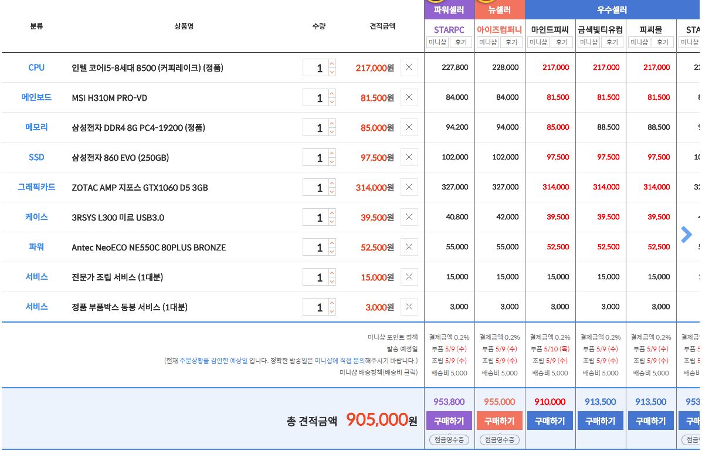Decrease quantity of 삼성전자 DDR4 8G memory
The height and width of the screenshot is (454, 702).
(332, 131)
